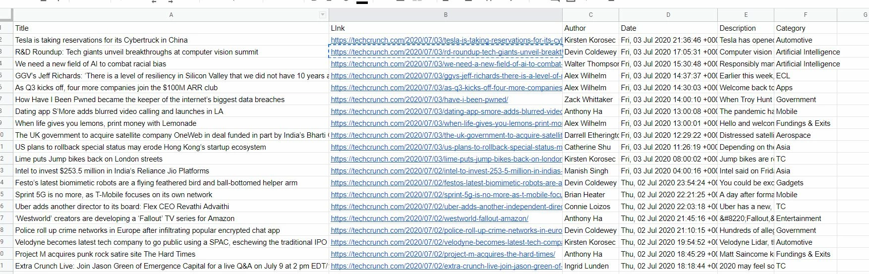The width and height of the screenshot is (869, 274).
Task: Open the the-uk-government-to-acquire-satellite link
Action: [x=446, y=135]
